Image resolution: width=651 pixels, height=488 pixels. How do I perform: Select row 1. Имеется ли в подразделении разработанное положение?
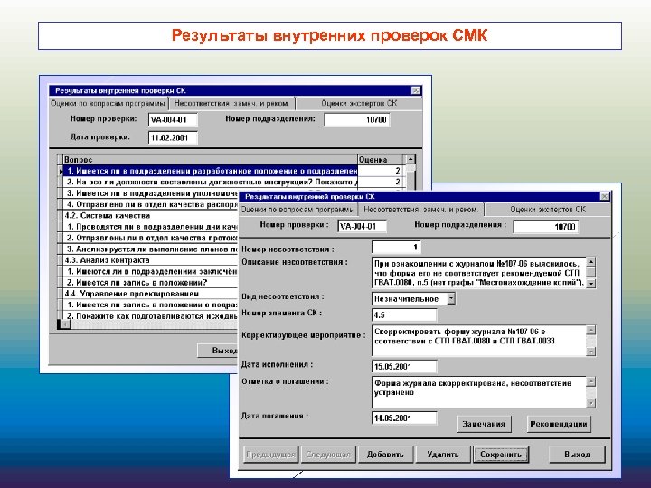tap(210, 171)
